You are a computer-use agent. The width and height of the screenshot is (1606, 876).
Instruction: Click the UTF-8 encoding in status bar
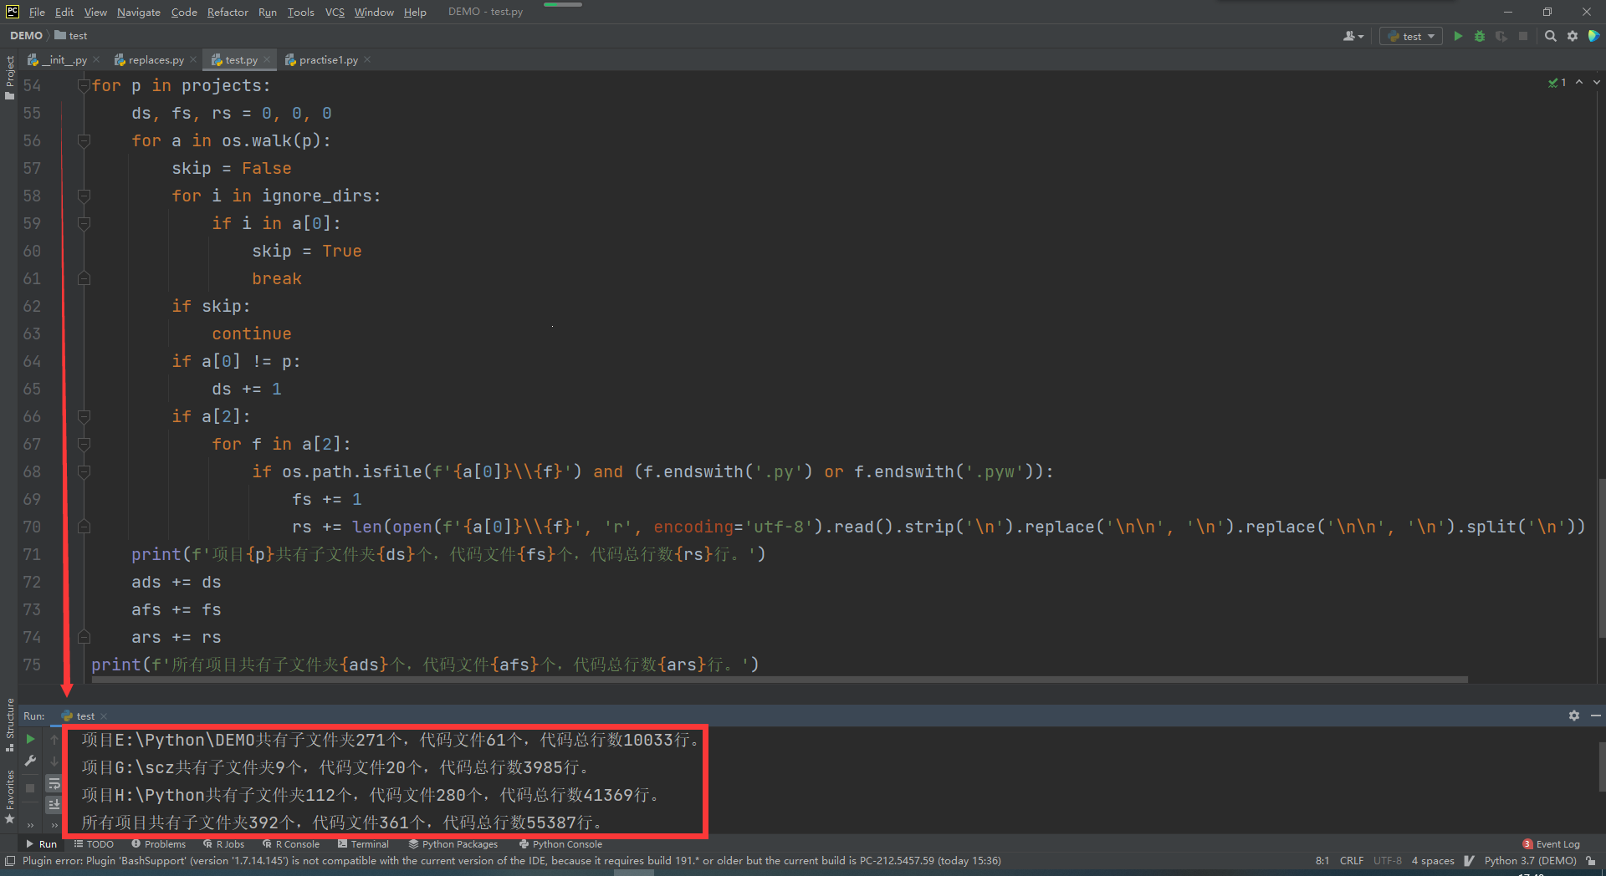[1387, 860]
